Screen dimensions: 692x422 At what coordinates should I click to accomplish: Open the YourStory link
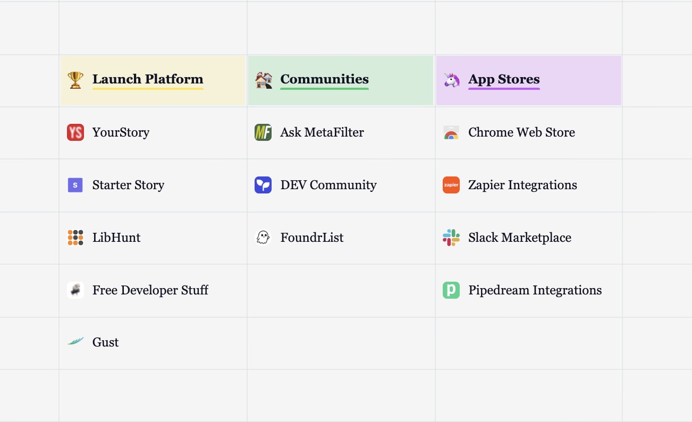click(x=121, y=132)
